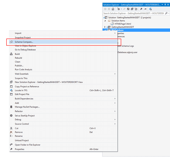Click the Collapse All icon
The height and width of the screenshot is (158, 170).
pyautogui.click(x=132, y=9)
